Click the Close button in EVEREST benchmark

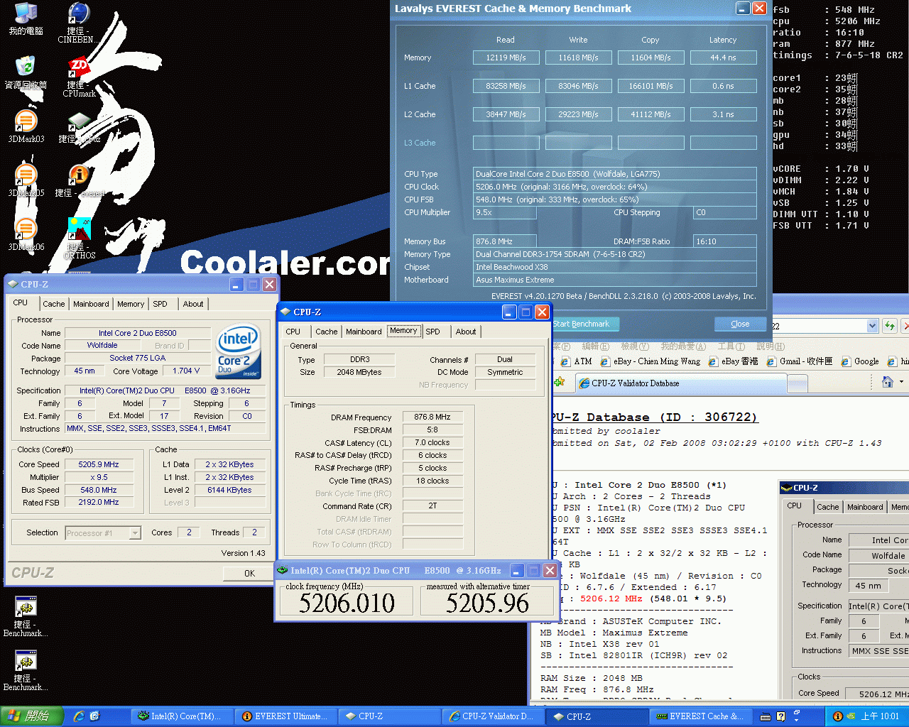740,324
